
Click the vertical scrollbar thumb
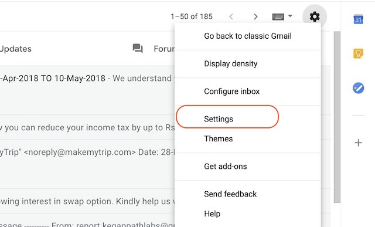[337, 117]
